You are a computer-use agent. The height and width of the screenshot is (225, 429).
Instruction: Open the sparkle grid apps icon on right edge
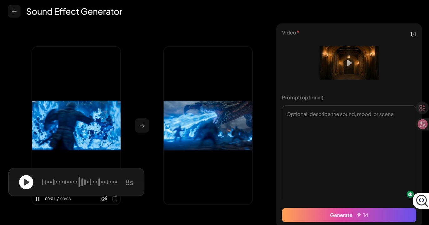tap(422, 108)
